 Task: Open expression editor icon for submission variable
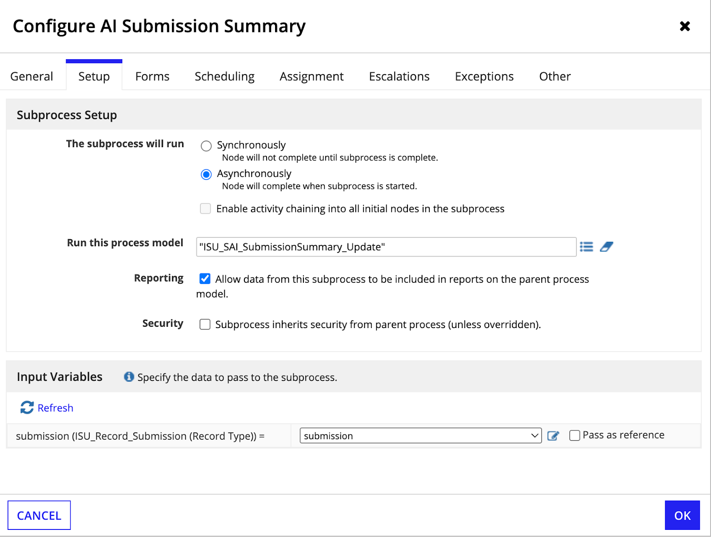coord(553,436)
